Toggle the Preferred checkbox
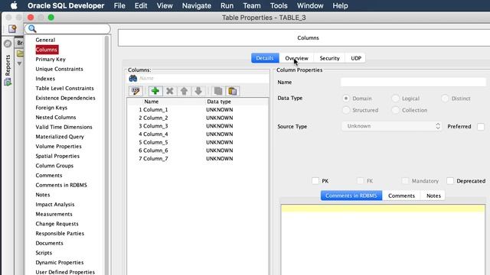Image resolution: width=490 pixels, height=275 pixels. click(481, 127)
